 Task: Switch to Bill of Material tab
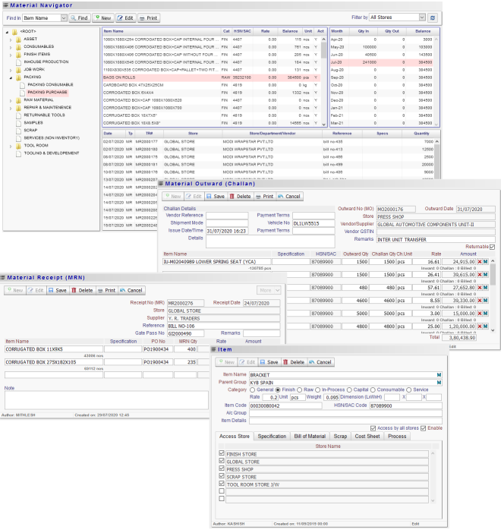(310, 437)
